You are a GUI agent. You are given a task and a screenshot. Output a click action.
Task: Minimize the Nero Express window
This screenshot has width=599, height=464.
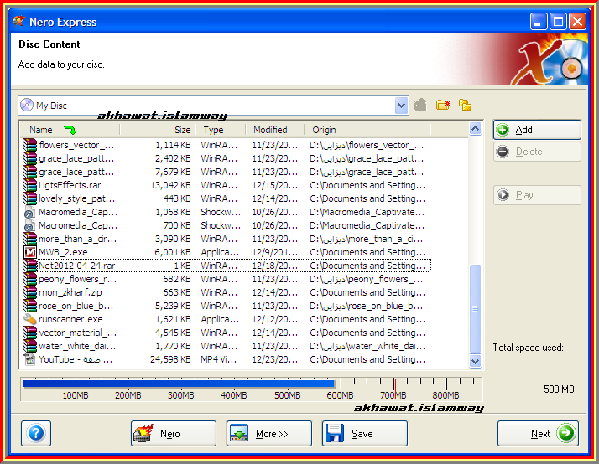(x=539, y=21)
